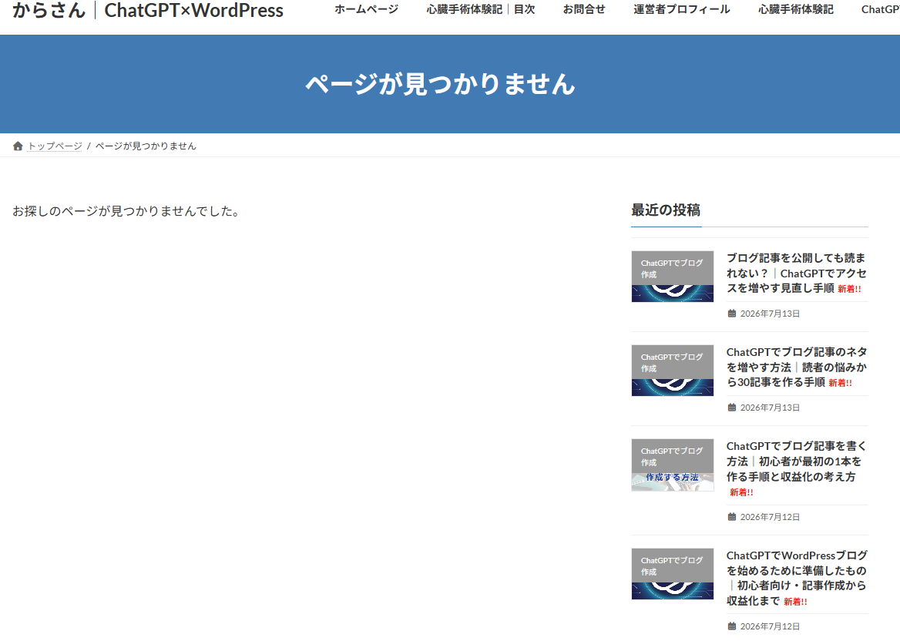This screenshot has height=641, width=900.
Task: Open post ChatGPTでWordPressブログを始めるために準備したもの
Action: (x=797, y=578)
